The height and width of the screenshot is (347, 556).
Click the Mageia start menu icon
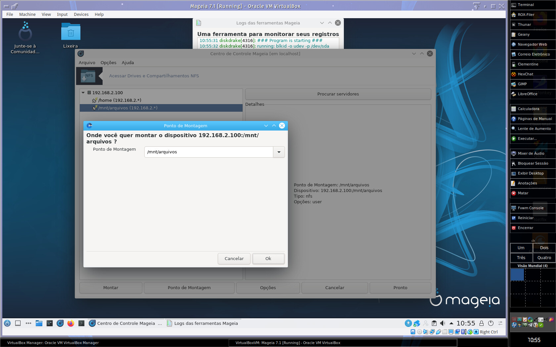(x=7, y=323)
